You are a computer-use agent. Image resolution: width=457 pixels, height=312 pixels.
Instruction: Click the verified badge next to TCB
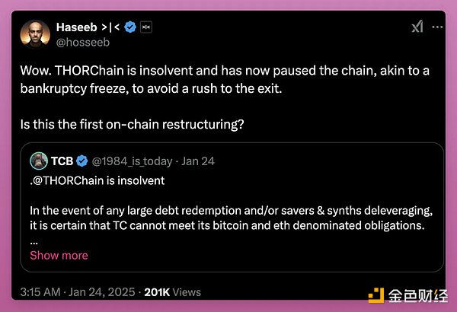(x=81, y=161)
